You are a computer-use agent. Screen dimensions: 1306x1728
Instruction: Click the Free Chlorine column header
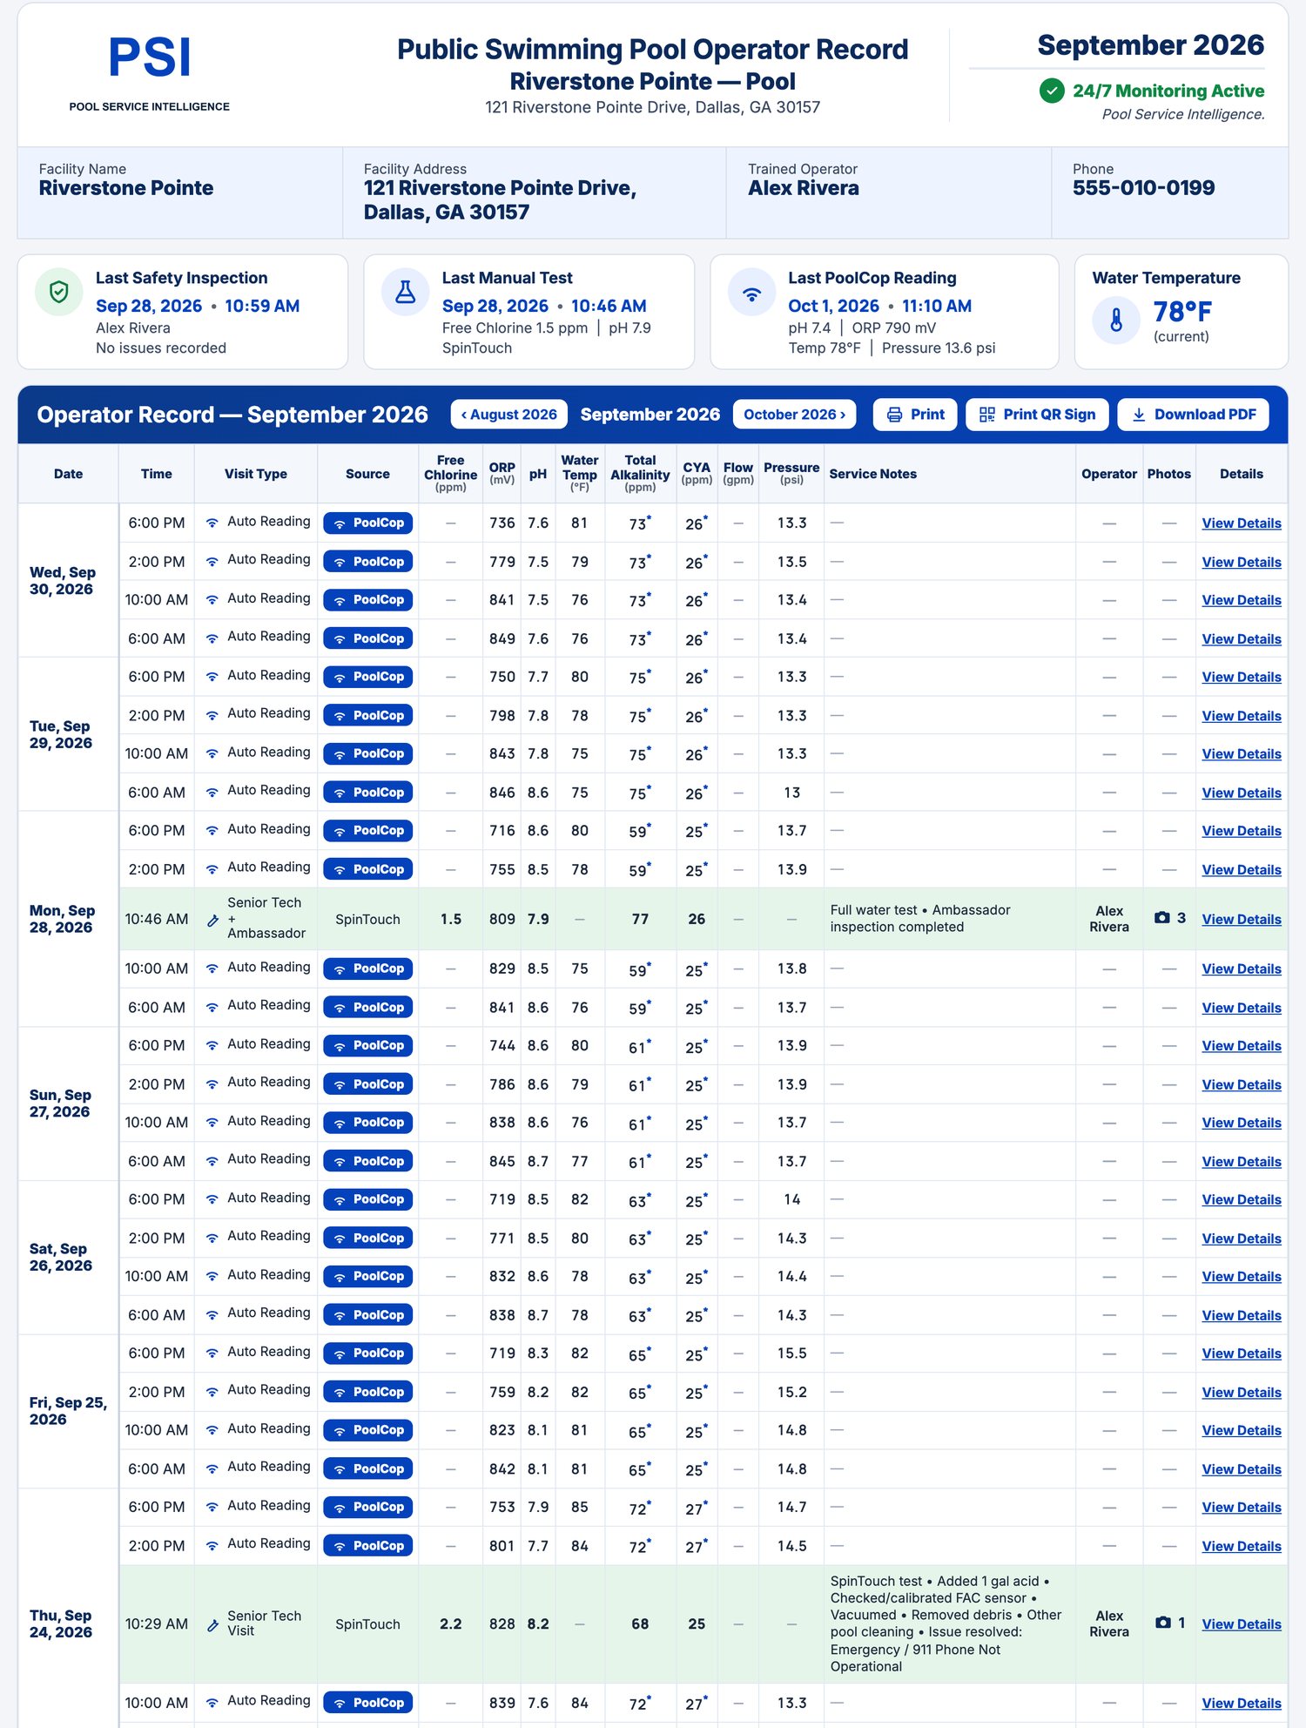tap(450, 473)
